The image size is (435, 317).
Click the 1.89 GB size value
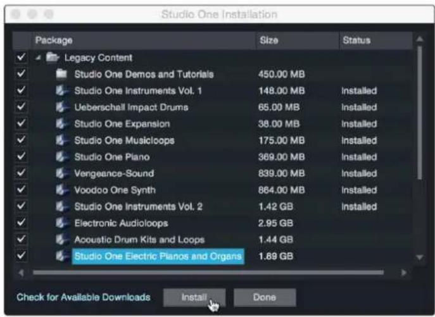tap(275, 256)
